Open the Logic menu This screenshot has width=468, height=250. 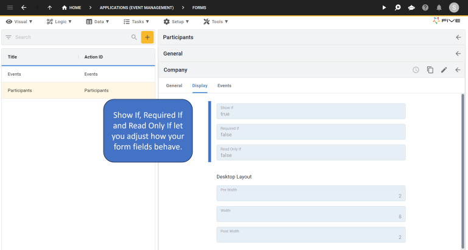[x=59, y=21]
